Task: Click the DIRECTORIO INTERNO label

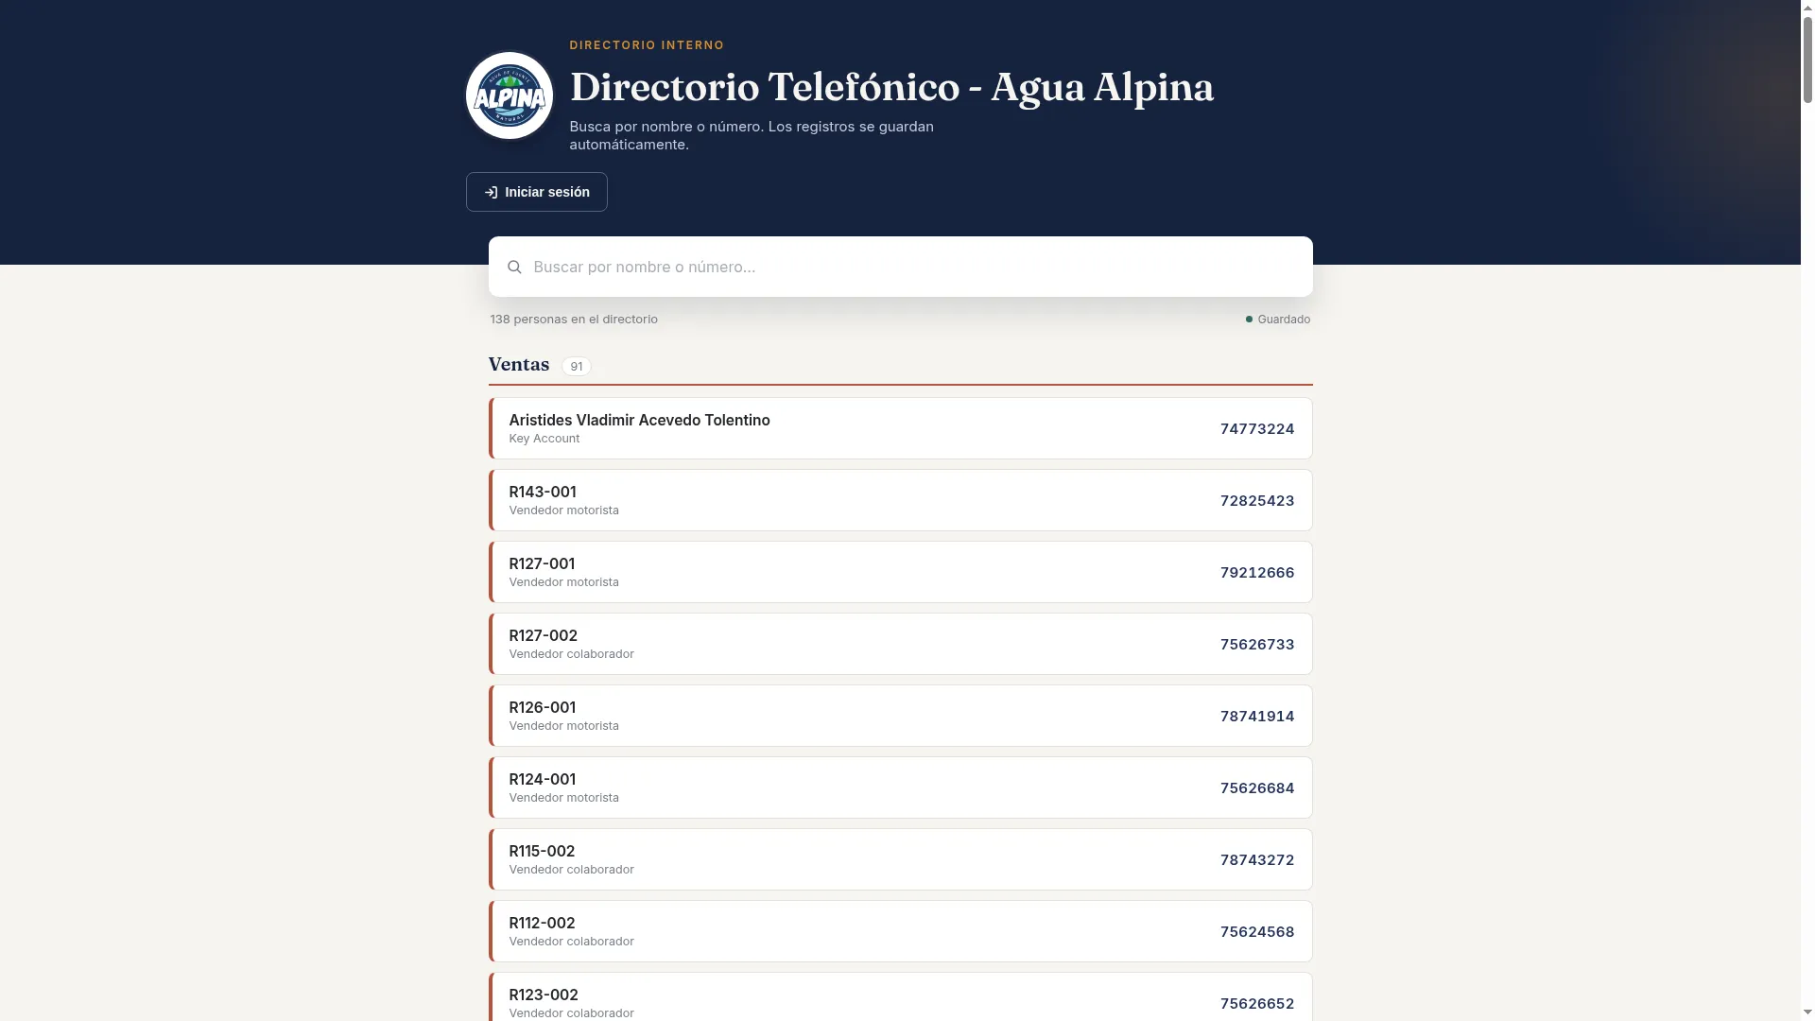Action: [647, 45]
